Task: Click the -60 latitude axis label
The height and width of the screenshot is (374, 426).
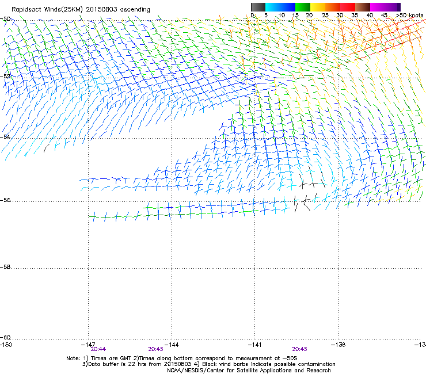Action: click(x=5, y=337)
